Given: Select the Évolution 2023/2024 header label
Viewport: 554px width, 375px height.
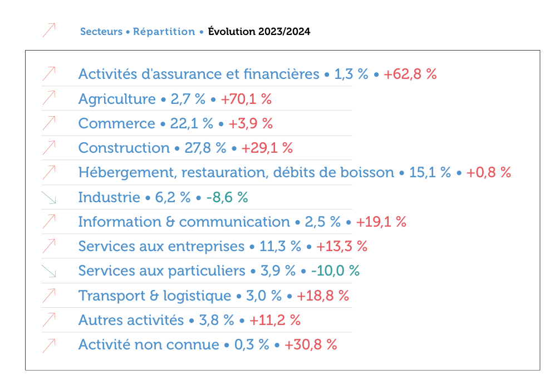Looking at the screenshot, I should click(259, 32).
